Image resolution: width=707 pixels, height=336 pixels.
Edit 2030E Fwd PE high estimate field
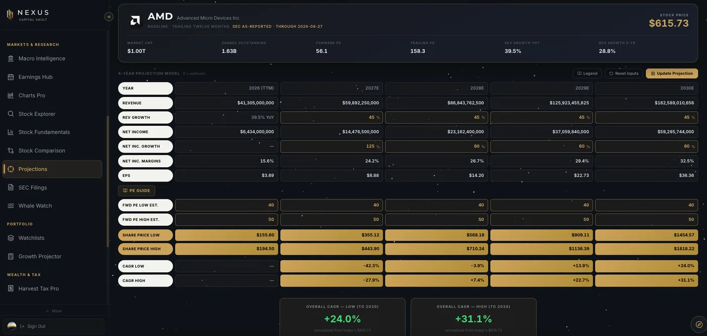[x=646, y=220]
